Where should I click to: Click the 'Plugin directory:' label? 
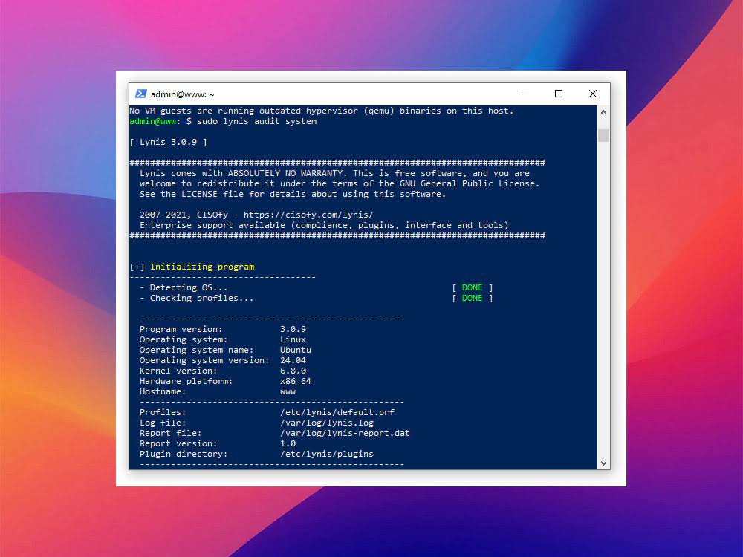click(x=184, y=455)
